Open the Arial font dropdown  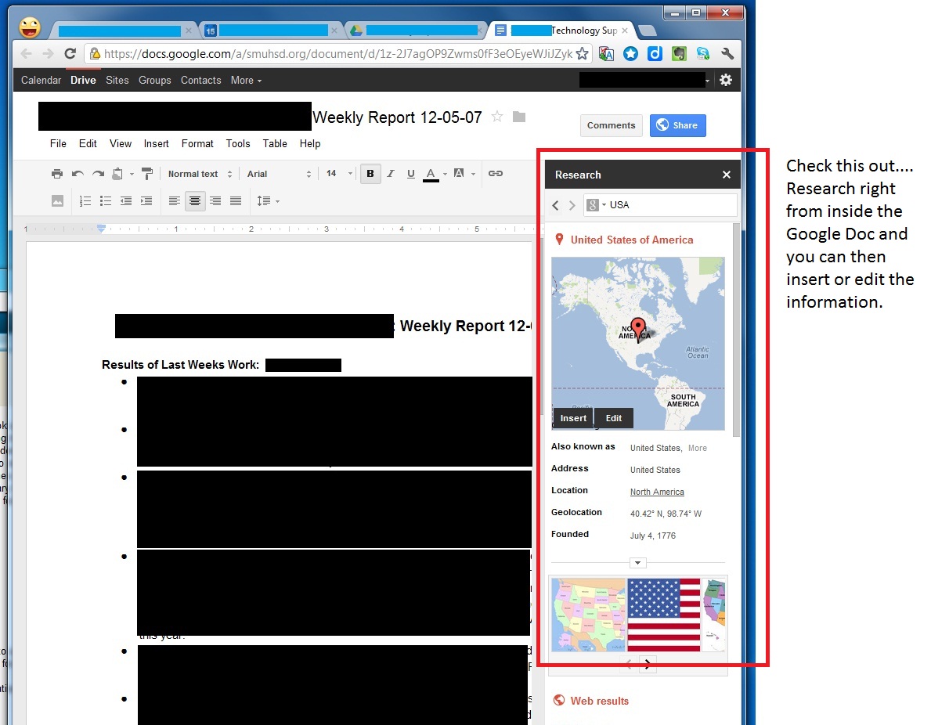(279, 174)
